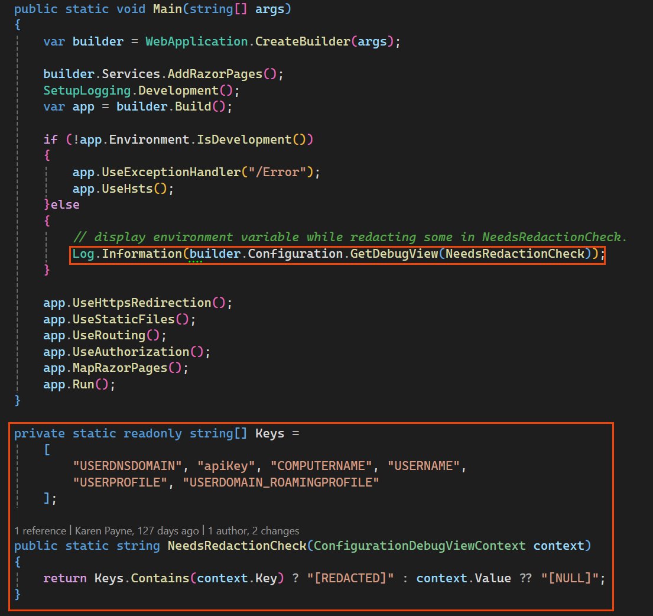Click 'UseRouting' method call
The image size is (653, 616).
point(109,335)
